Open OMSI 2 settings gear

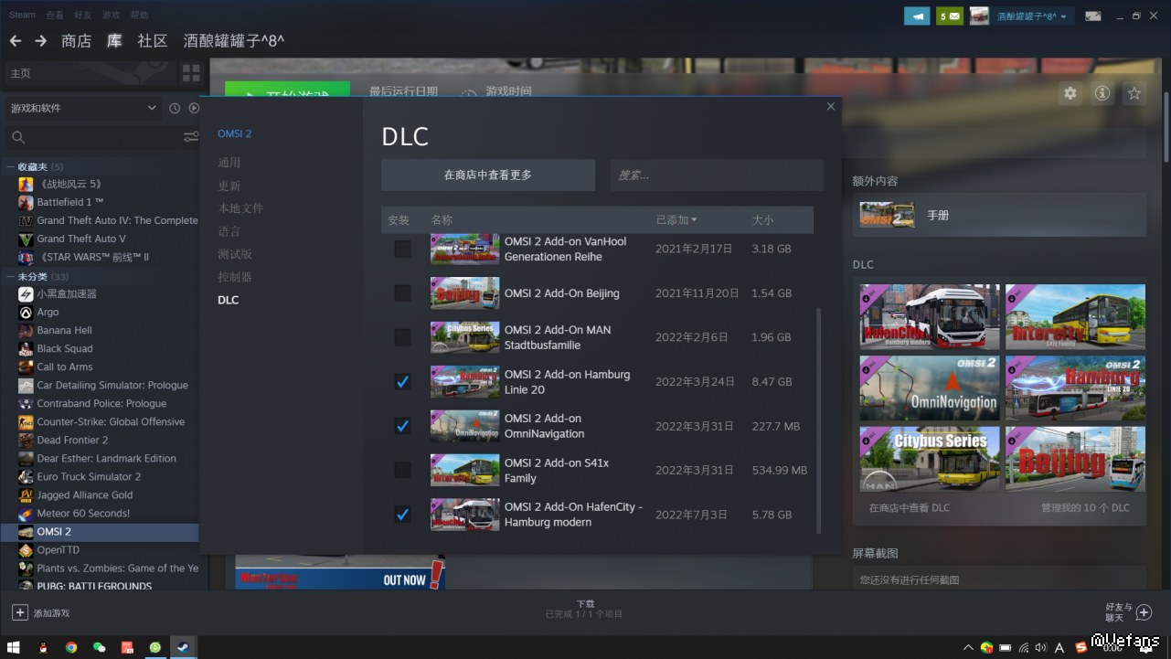(x=1070, y=93)
